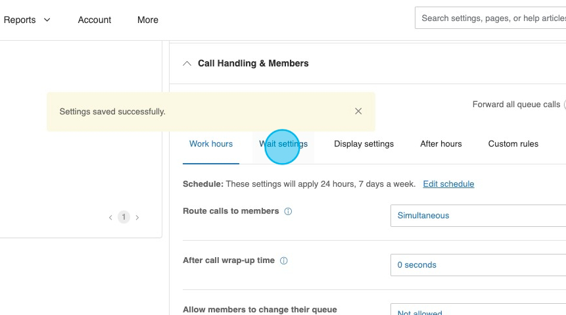This screenshot has height=315, width=566.
Task: Click the Edit schedule link
Action: [x=448, y=184]
